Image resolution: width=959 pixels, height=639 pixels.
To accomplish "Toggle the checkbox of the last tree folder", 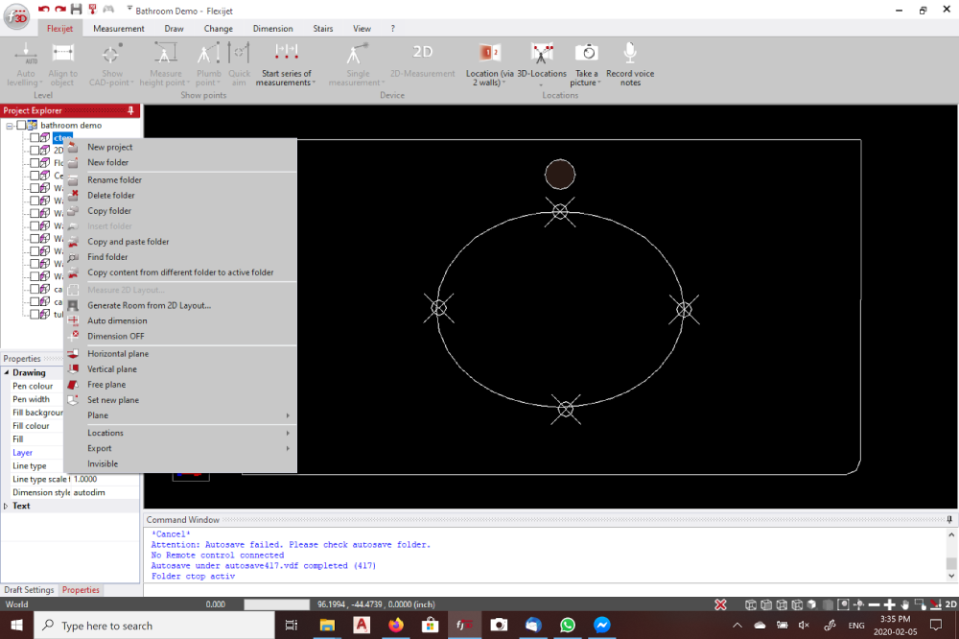I will pyautogui.click(x=35, y=314).
